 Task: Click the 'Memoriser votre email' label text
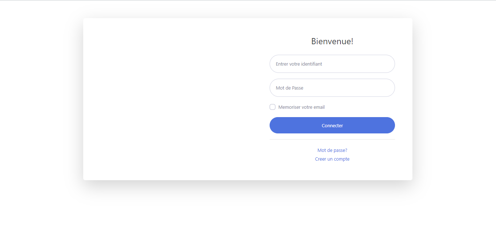tap(301, 107)
